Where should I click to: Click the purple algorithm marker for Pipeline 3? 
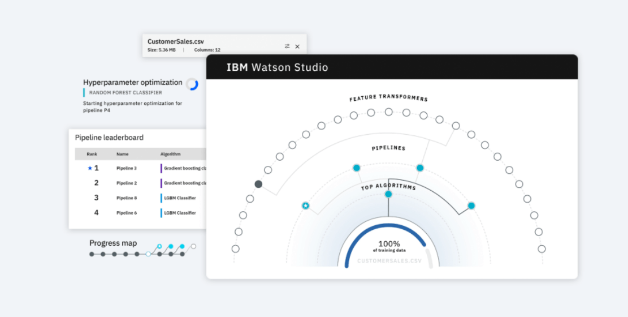click(x=161, y=168)
